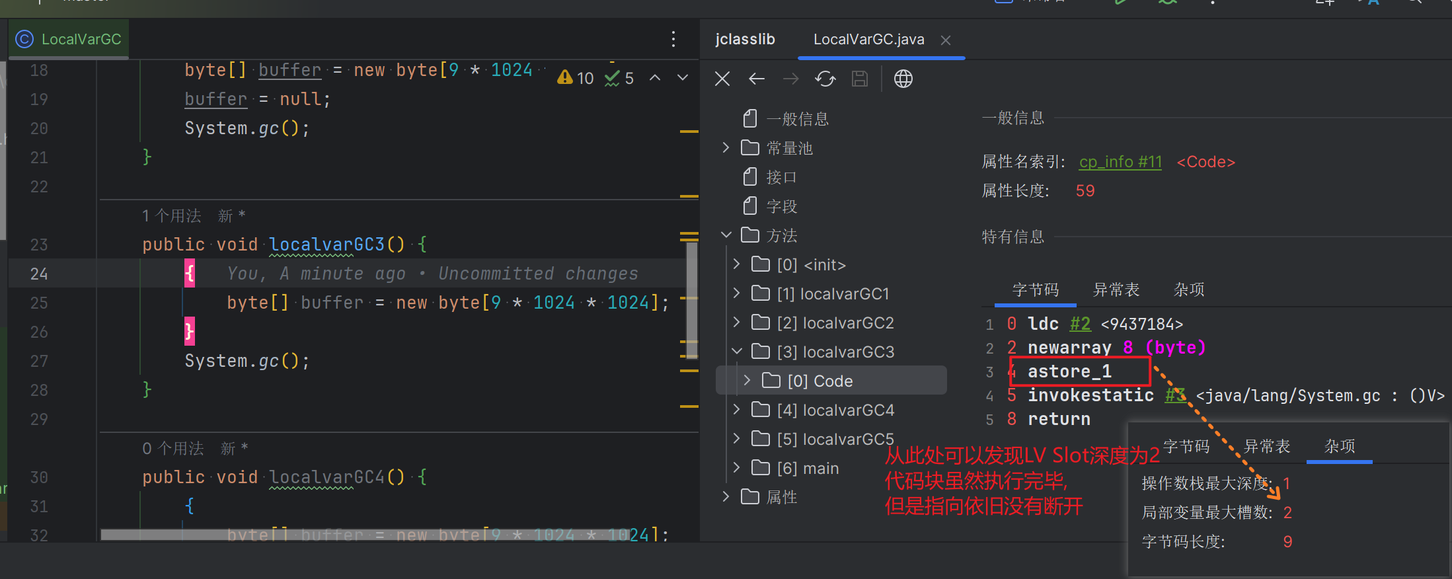Follow the cp_info #11 link
The height and width of the screenshot is (579, 1452).
pos(1120,162)
